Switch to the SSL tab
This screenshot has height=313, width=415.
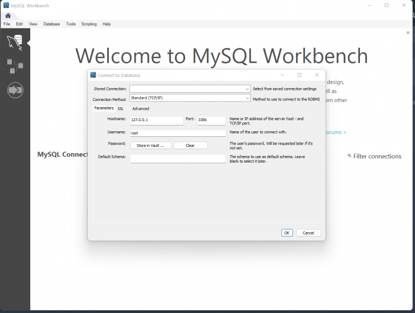pyautogui.click(x=121, y=109)
